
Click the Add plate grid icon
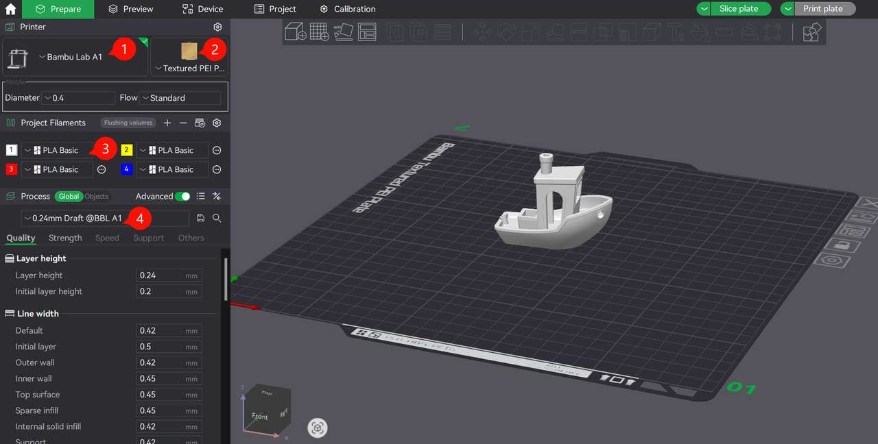click(320, 32)
